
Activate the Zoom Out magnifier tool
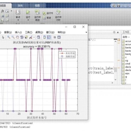[x=13, y=37]
